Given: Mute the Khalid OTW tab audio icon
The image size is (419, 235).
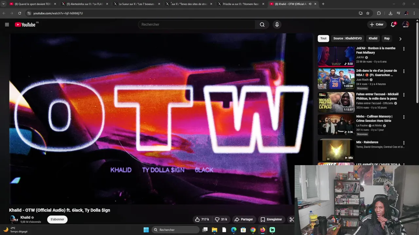Looking at the screenshot, I should pyautogui.click(x=310, y=4).
